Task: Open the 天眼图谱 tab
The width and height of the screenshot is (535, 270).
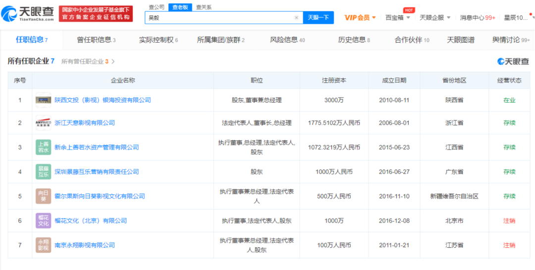Action: (x=461, y=40)
